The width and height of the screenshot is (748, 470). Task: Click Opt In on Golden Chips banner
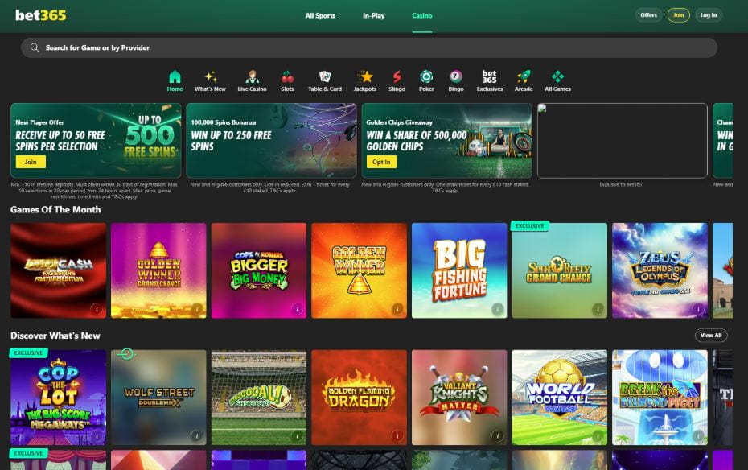tap(381, 162)
